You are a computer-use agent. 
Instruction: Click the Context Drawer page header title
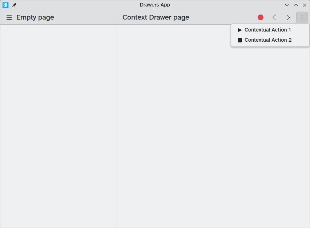click(x=156, y=17)
